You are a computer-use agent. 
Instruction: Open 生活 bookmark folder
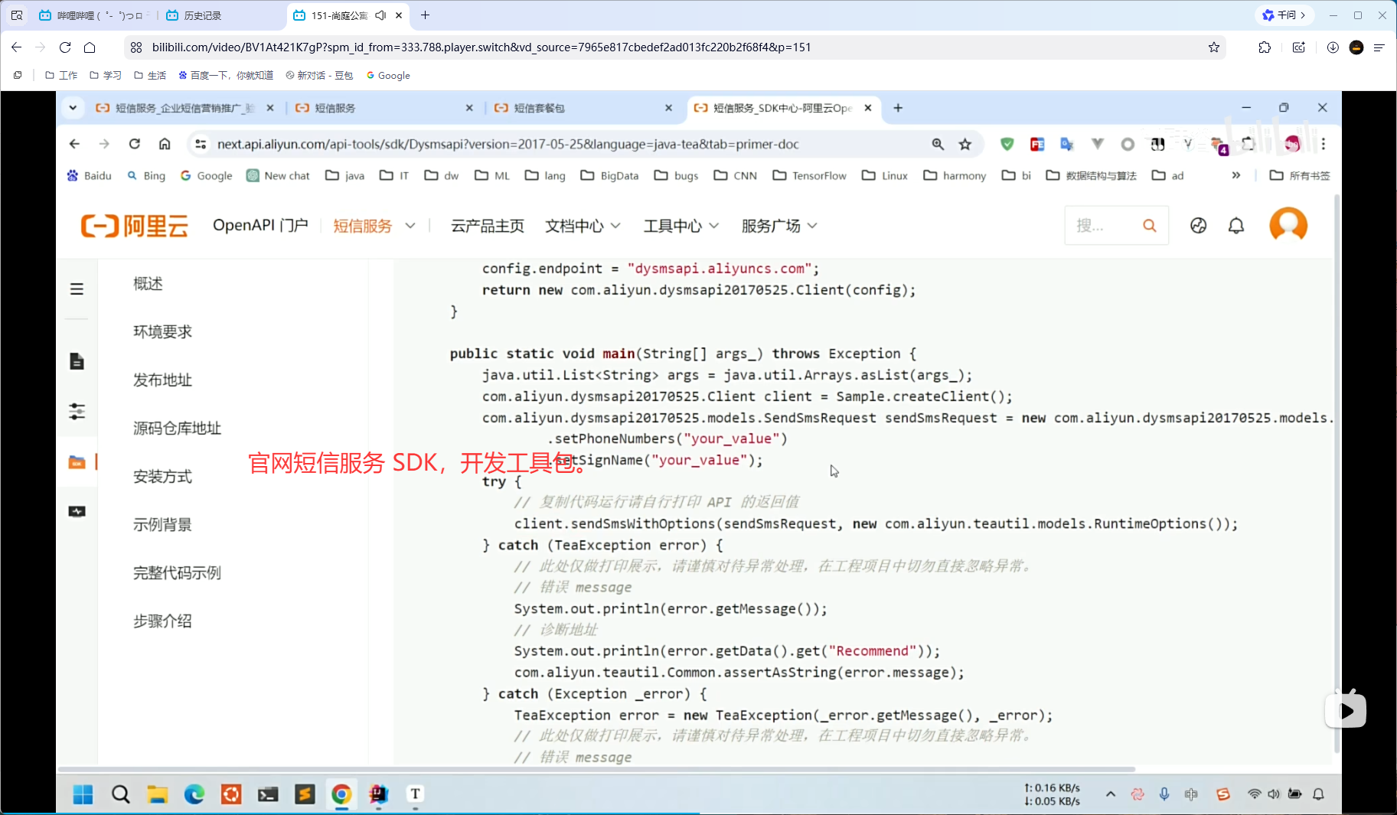[150, 75]
